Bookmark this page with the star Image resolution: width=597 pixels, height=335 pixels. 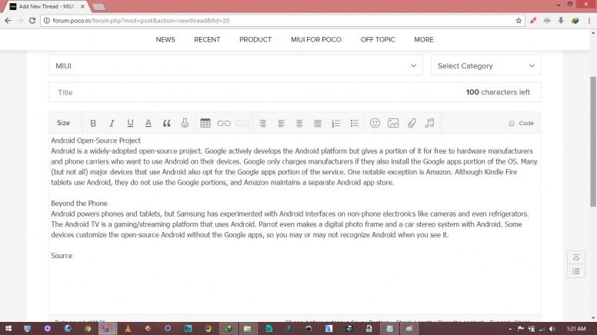point(519,21)
